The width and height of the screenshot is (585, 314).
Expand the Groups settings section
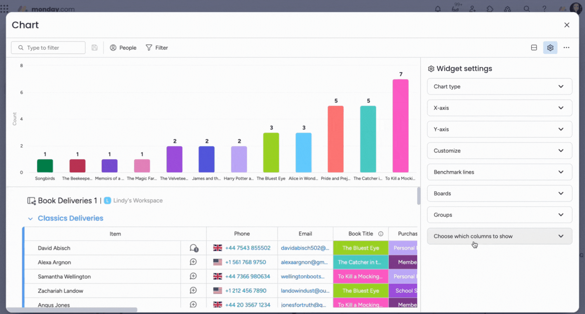point(499,215)
